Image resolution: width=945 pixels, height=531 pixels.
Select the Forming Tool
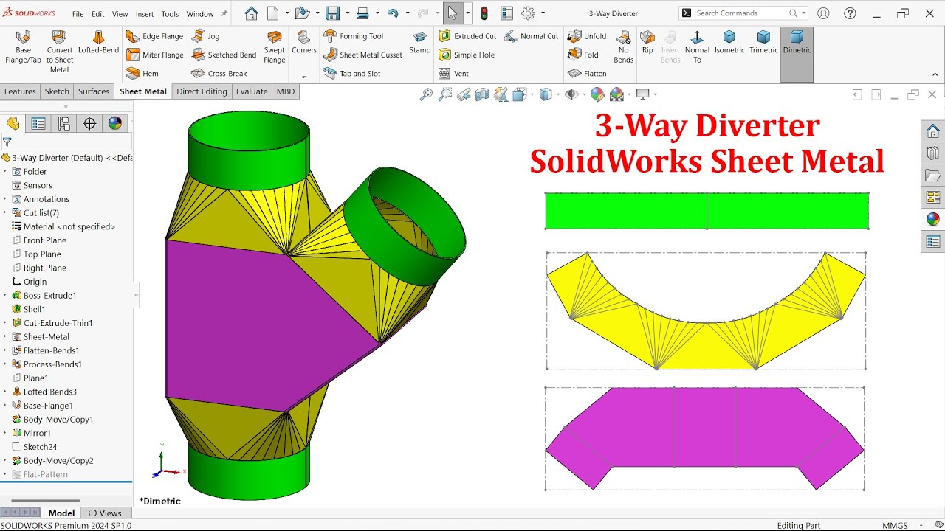point(353,36)
